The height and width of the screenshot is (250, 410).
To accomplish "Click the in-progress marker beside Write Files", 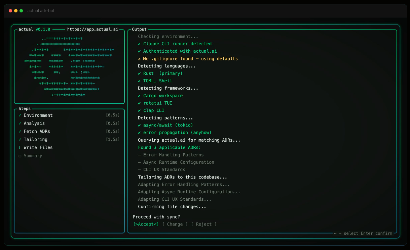I will coord(20,147).
